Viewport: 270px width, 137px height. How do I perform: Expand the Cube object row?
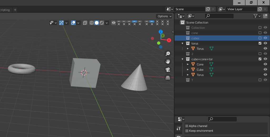pos(188,70)
